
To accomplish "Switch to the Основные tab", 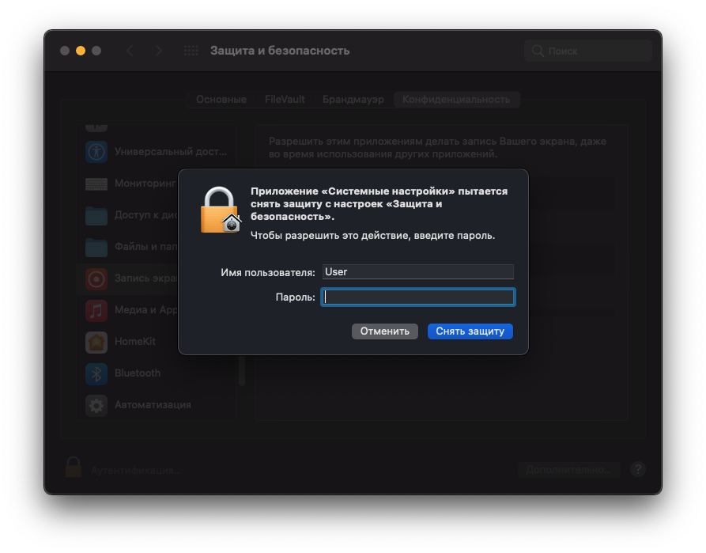I will coord(221,100).
